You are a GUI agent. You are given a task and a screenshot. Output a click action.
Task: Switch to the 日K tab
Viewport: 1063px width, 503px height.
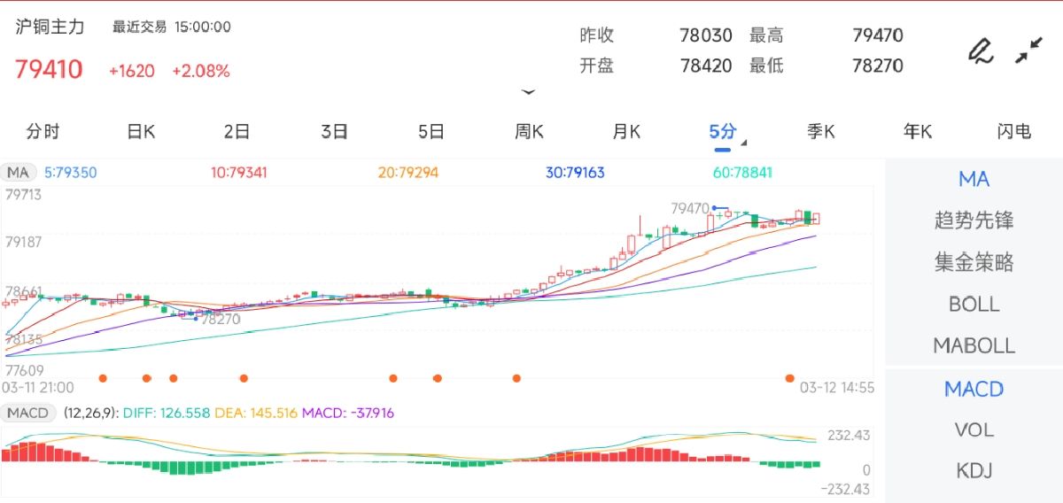141,132
